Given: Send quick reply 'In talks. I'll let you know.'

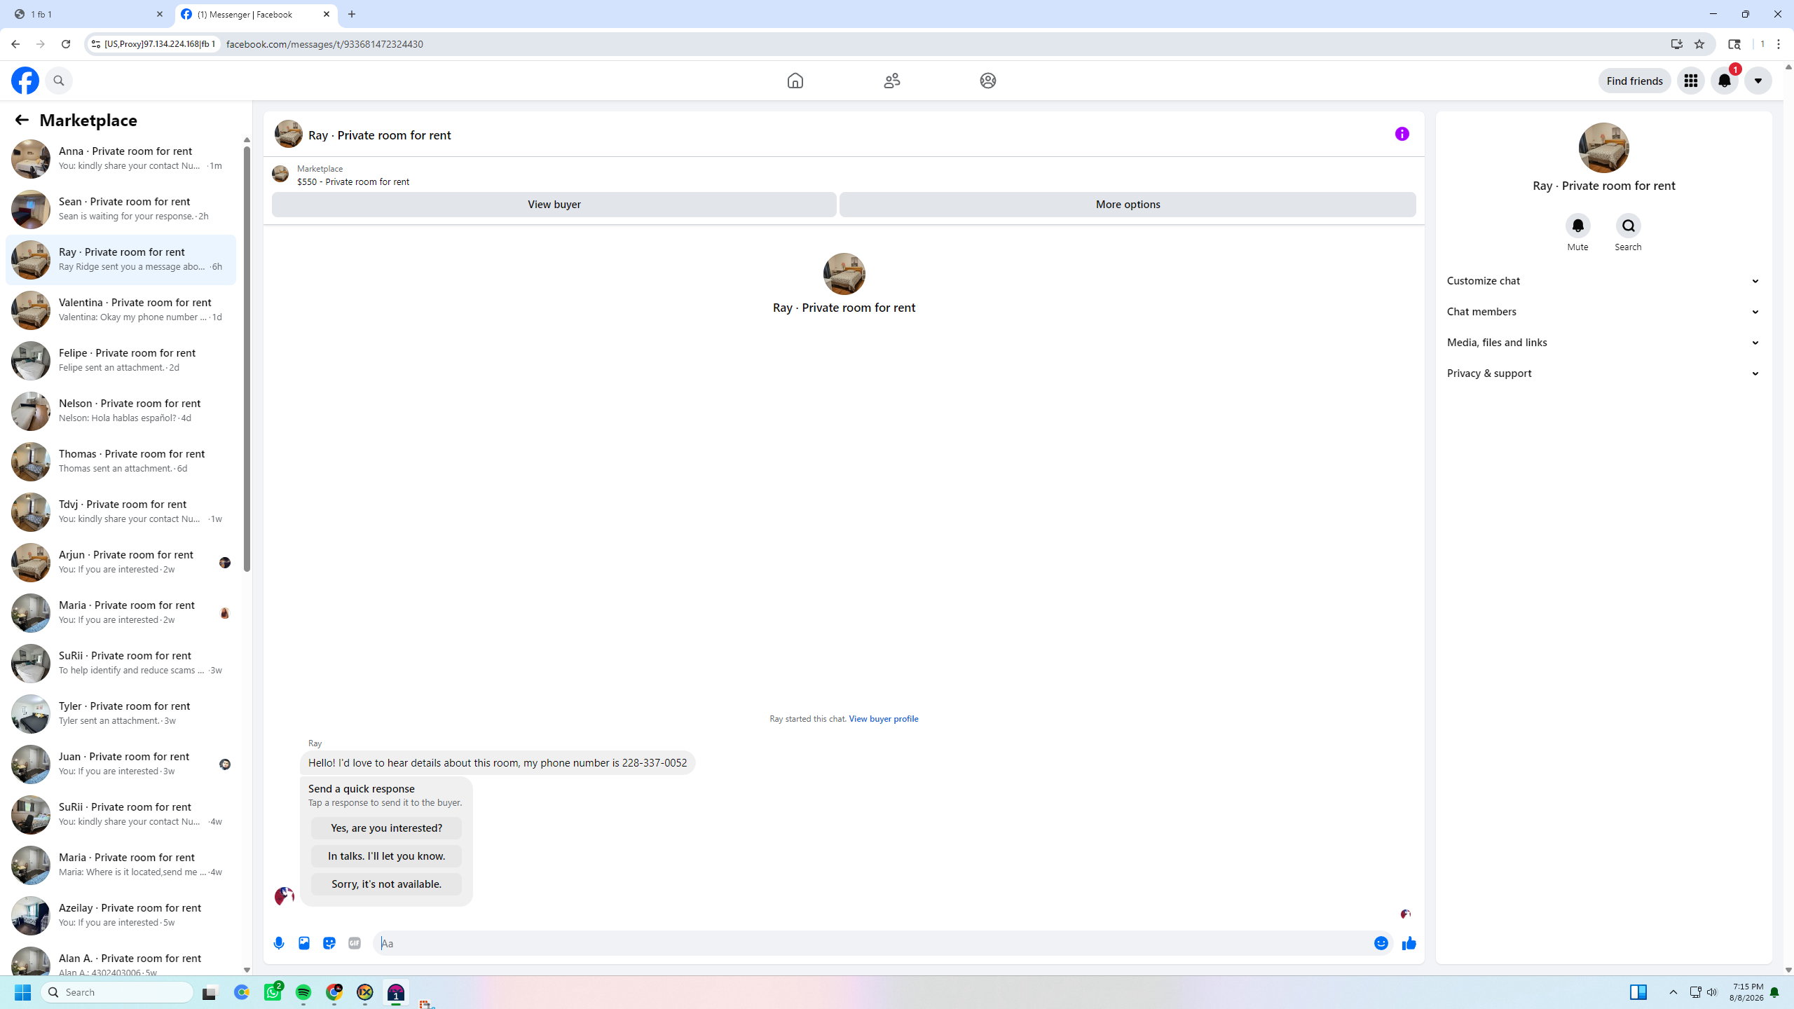Looking at the screenshot, I should pyautogui.click(x=386, y=856).
